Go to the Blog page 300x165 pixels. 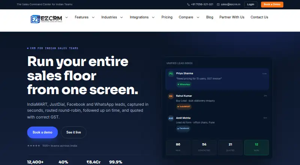[210, 17]
